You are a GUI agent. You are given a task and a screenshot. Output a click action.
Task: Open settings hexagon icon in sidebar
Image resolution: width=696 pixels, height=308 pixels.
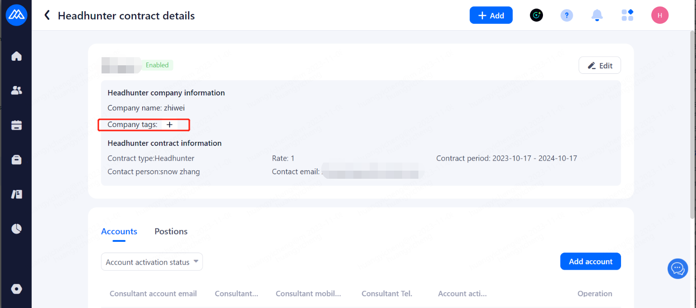pyautogui.click(x=17, y=289)
